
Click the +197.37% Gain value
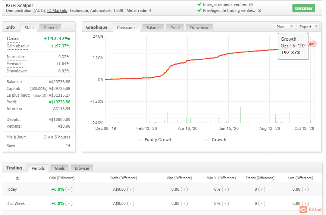57,39
